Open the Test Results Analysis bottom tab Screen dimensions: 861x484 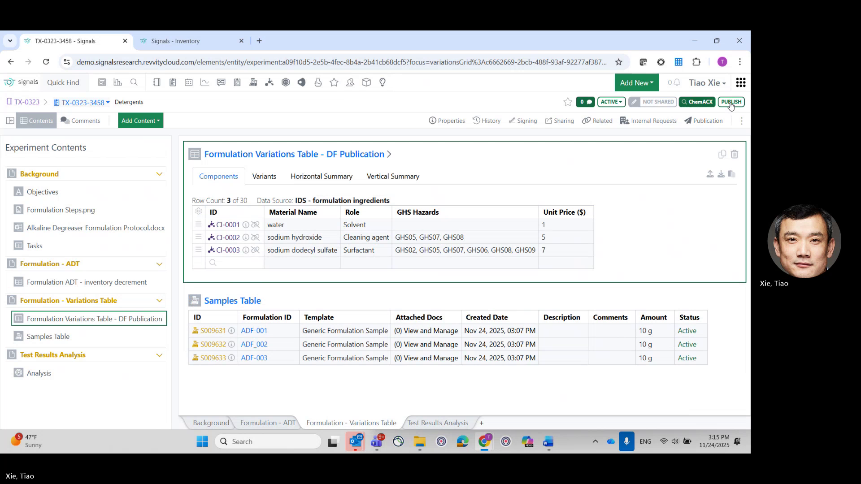click(x=437, y=423)
